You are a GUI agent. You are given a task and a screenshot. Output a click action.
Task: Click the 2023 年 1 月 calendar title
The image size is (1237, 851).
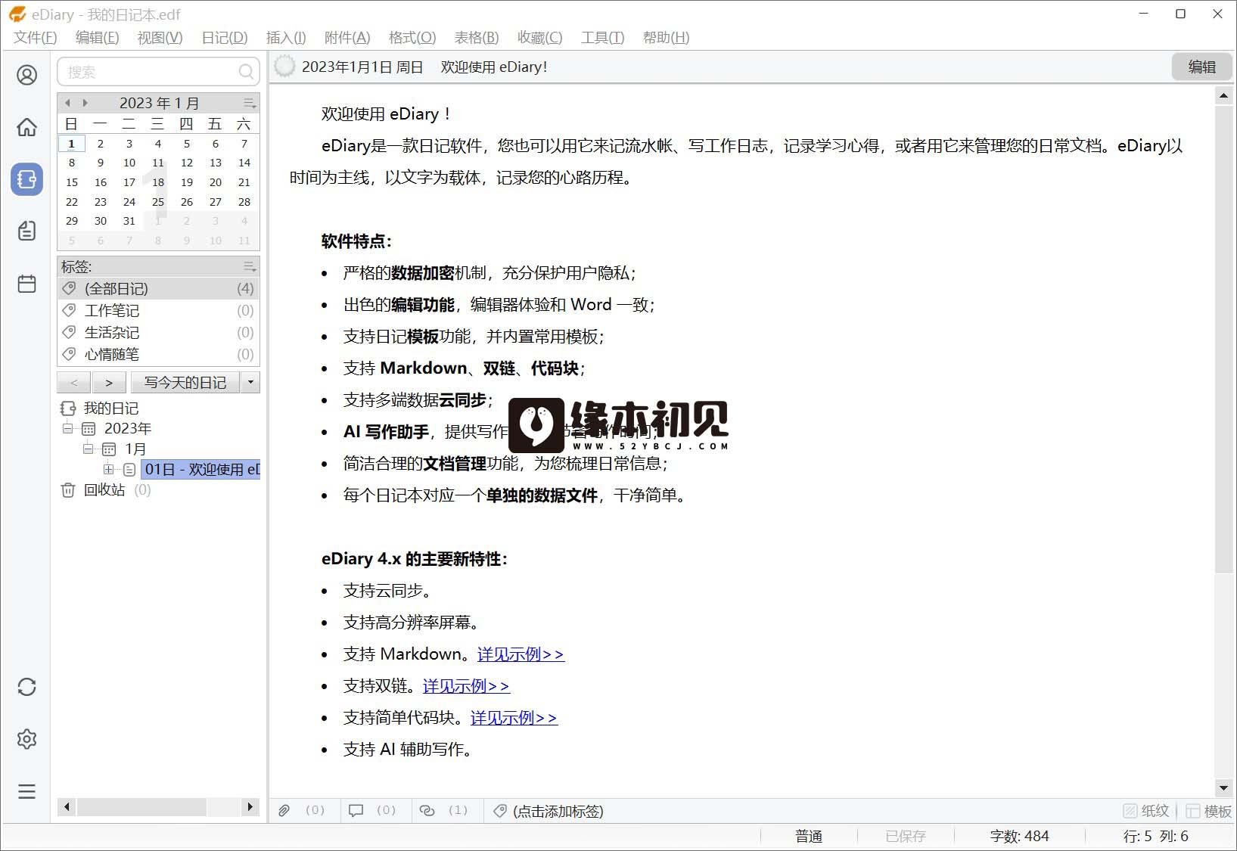pyautogui.click(x=159, y=103)
